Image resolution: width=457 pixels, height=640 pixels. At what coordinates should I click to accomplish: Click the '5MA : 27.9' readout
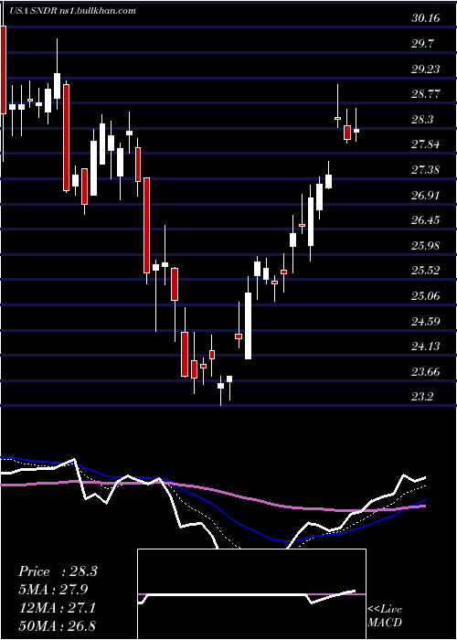[x=53, y=590]
